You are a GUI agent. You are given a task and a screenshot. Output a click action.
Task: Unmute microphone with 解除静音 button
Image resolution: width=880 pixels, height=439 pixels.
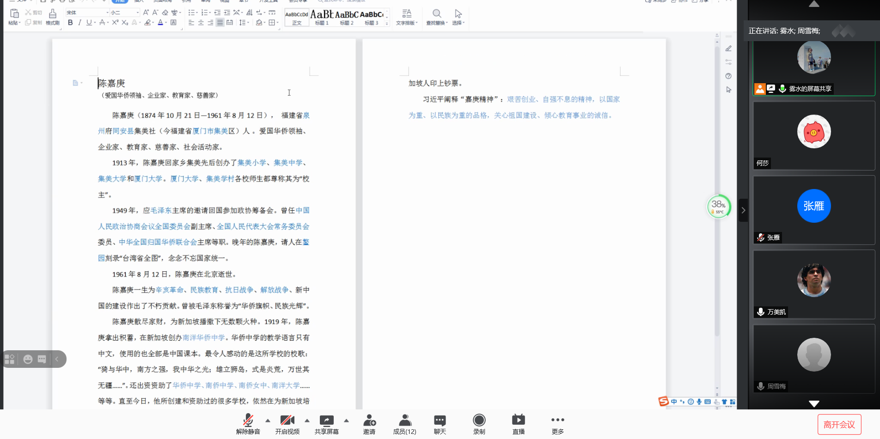click(x=248, y=424)
